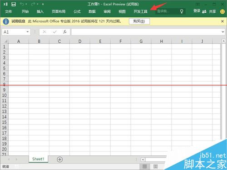Viewport: 227px width, 170px height.
Task: Select row 18 header
Action: tap(4, 138)
